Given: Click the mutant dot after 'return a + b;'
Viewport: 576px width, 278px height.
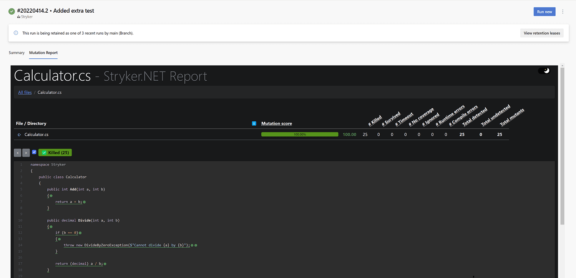Looking at the screenshot, I should (84, 202).
